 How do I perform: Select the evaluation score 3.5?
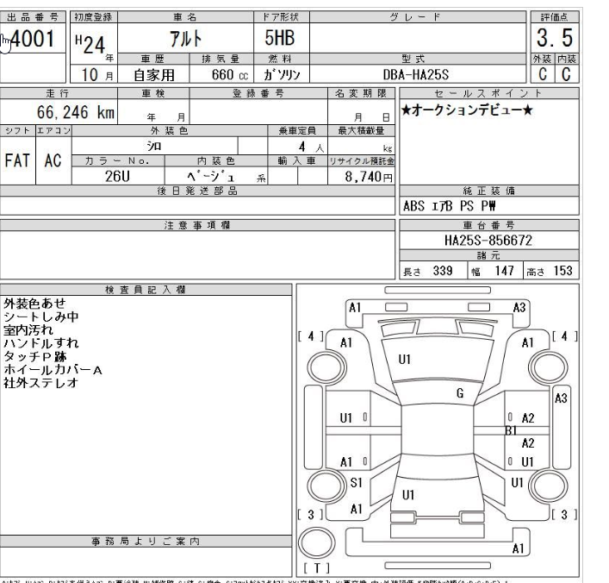tap(556, 39)
